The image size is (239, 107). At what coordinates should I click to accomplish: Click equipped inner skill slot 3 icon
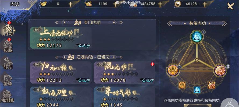(220, 70)
